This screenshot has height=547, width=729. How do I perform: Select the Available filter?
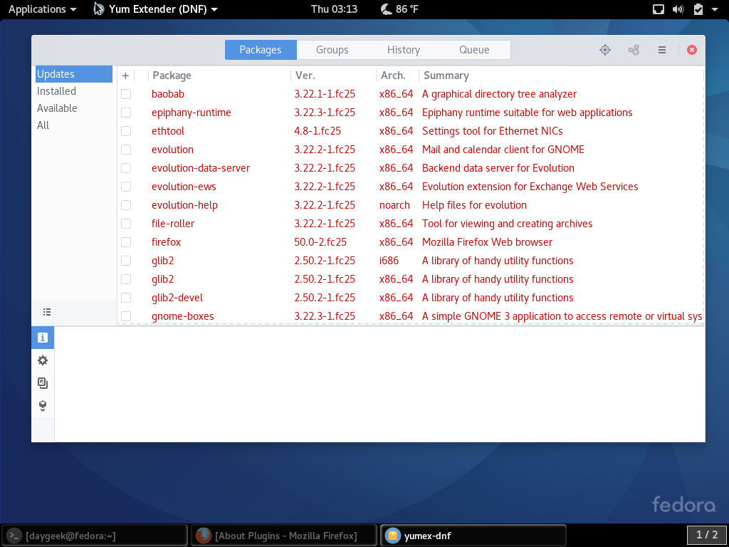(x=74, y=108)
